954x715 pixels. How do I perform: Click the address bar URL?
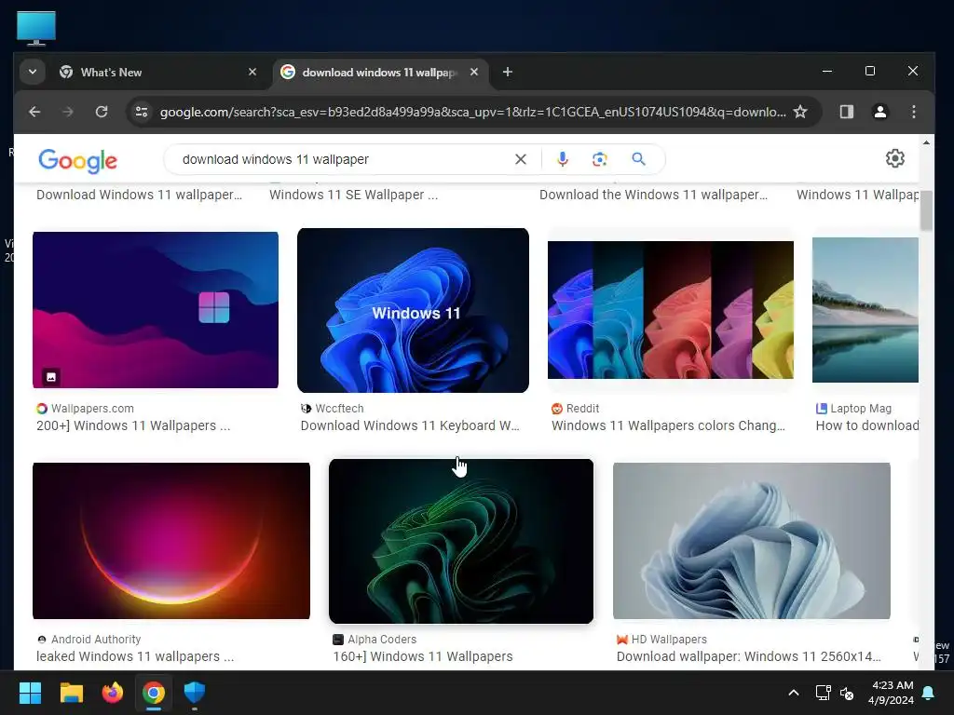(x=472, y=112)
